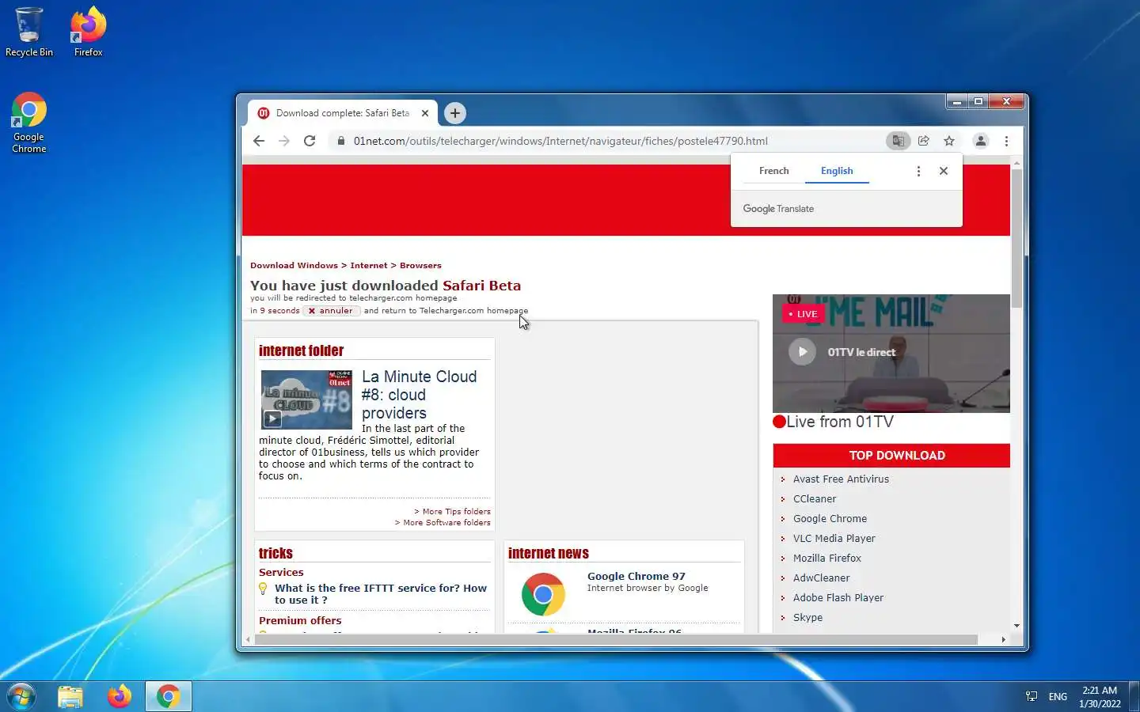The height and width of the screenshot is (712, 1140).
Task: Click the system tray clock
Action: tap(1100, 697)
